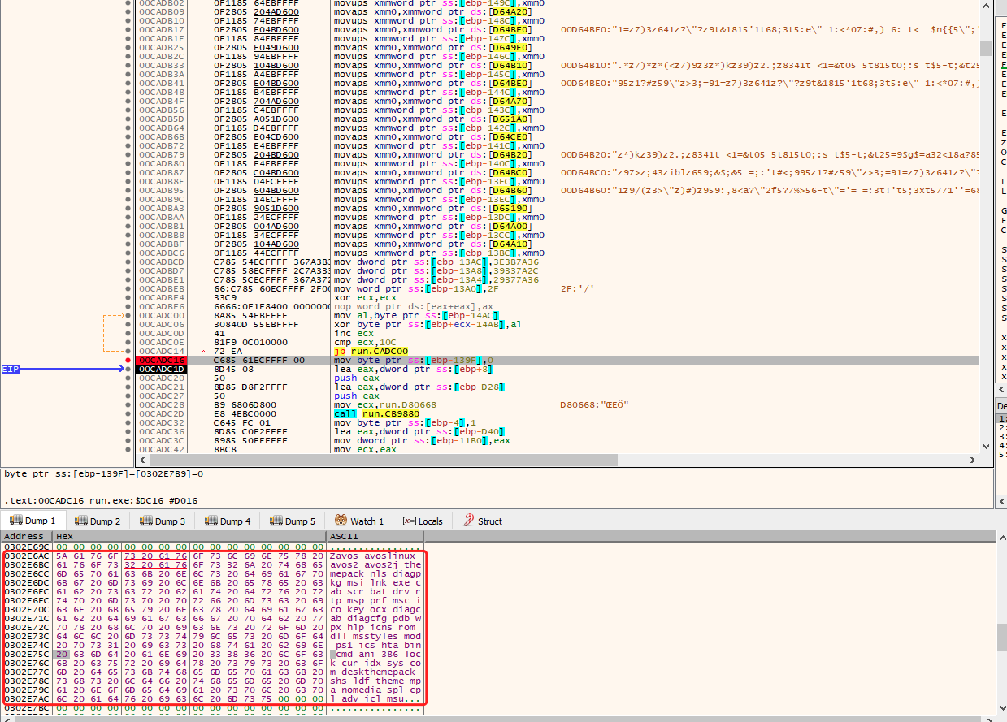Image resolution: width=1007 pixels, height=722 pixels.
Task: Click the Locals tab icon
Action: 408,521
